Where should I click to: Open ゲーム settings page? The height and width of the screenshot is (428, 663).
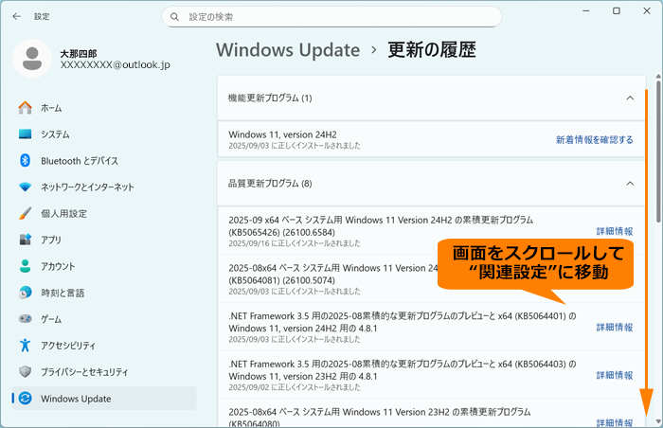coord(104,319)
